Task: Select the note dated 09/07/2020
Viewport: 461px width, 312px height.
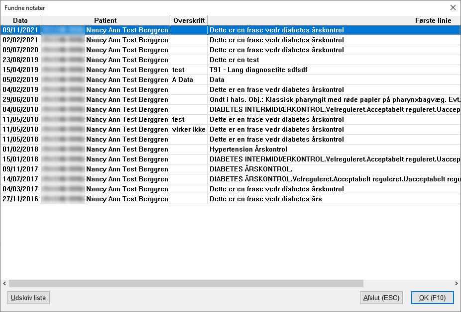Action: pos(230,50)
